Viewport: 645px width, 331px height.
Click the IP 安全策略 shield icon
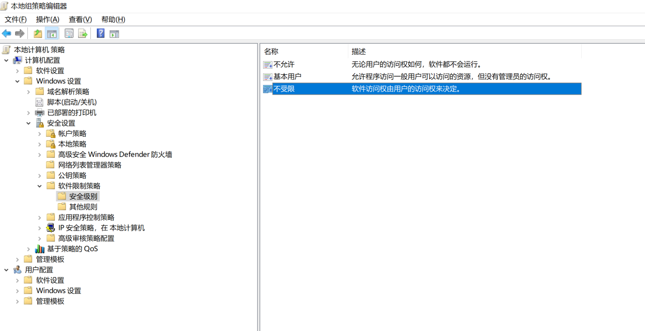coord(51,228)
